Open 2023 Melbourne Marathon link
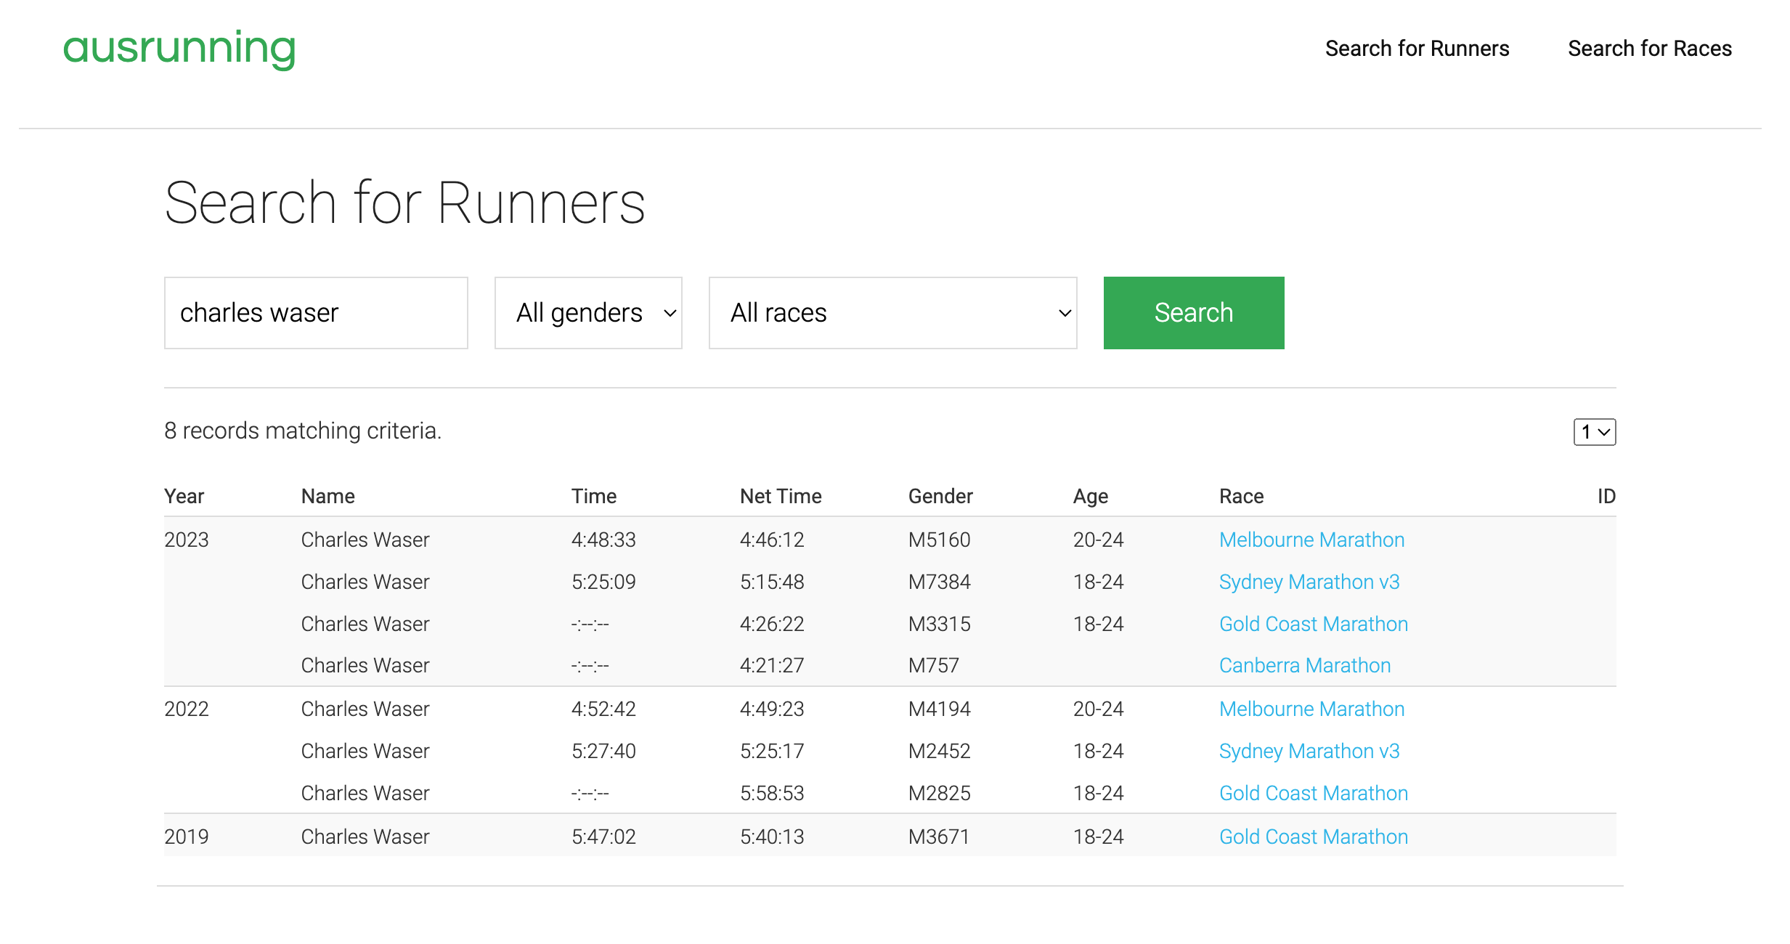Image resolution: width=1790 pixels, height=944 pixels. click(1311, 540)
